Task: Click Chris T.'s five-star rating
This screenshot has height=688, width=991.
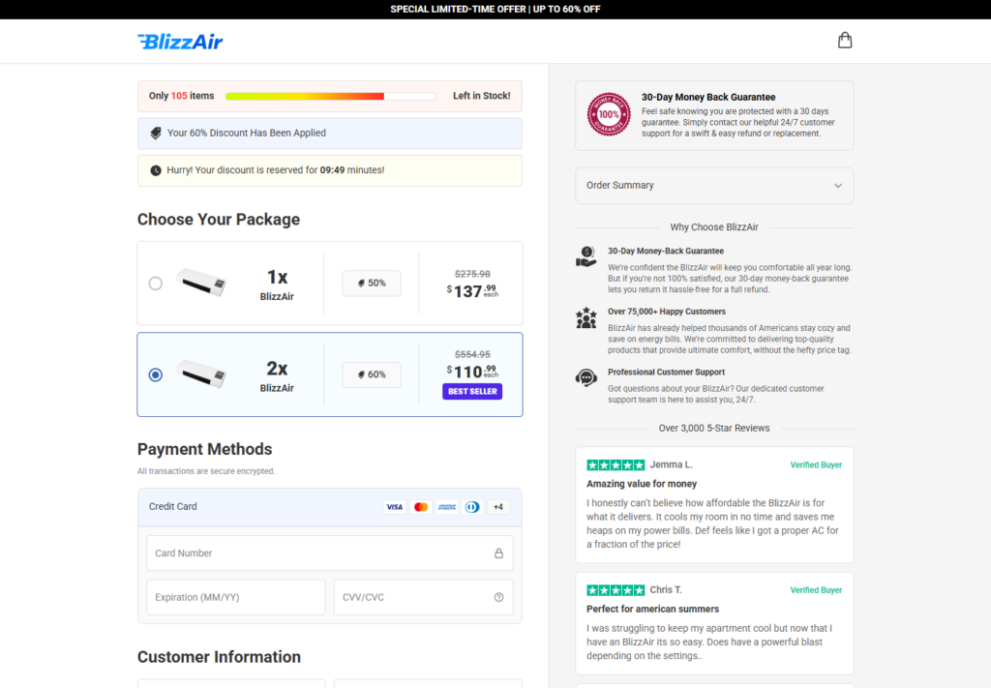Action: tap(616, 590)
